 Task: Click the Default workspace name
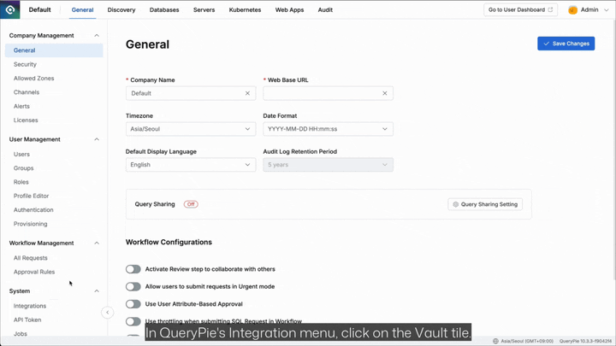click(39, 9)
